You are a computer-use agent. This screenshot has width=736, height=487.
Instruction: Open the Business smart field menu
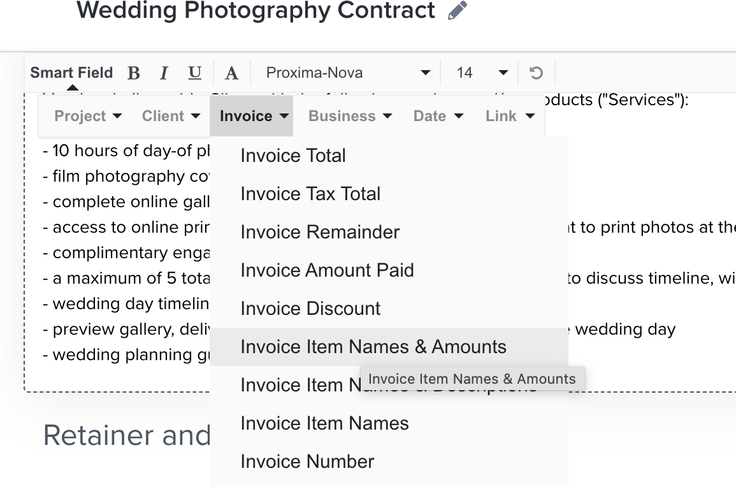point(350,116)
